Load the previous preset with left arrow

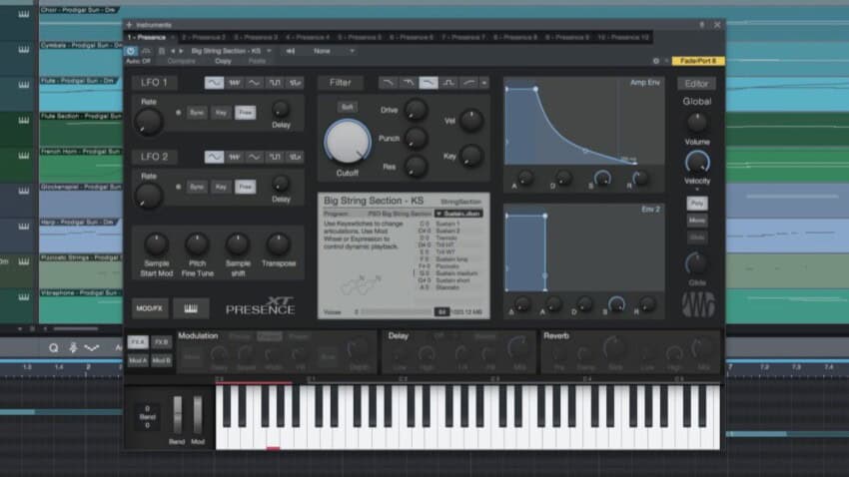tap(173, 51)
